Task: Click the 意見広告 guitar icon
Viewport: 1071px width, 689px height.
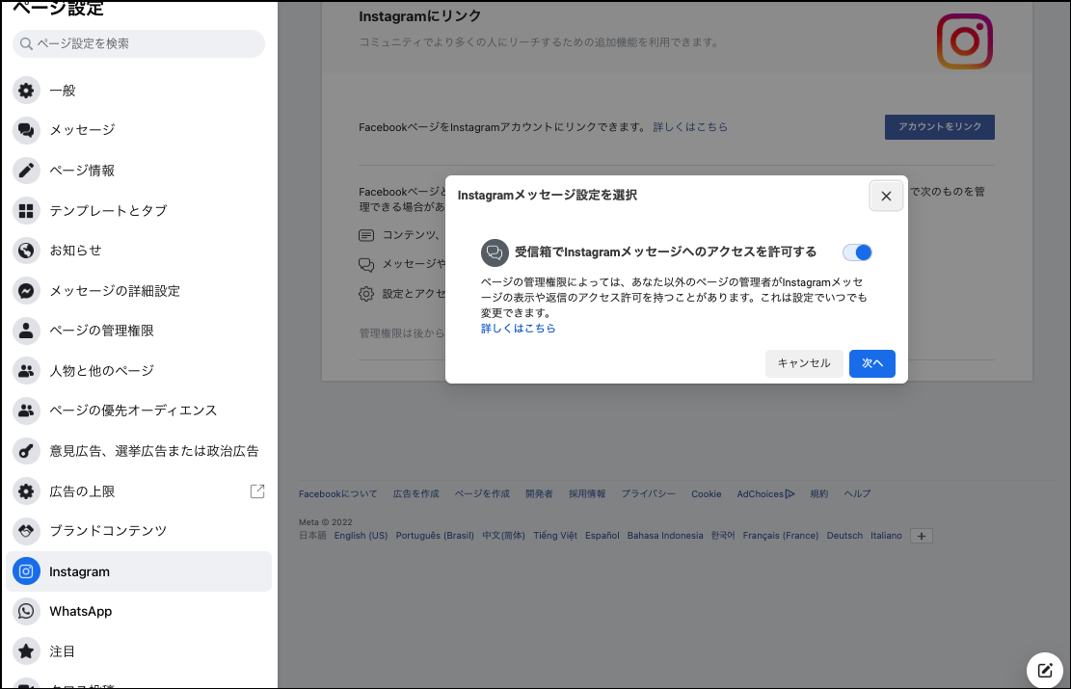Action: tap(26, 451)
